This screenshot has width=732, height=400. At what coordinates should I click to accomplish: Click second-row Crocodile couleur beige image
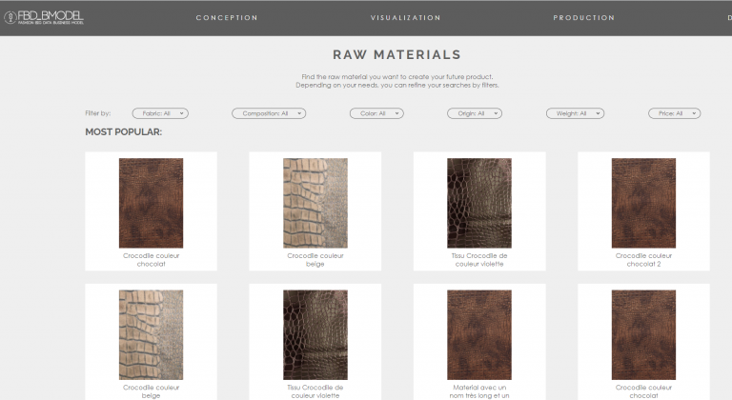(151, 334)
